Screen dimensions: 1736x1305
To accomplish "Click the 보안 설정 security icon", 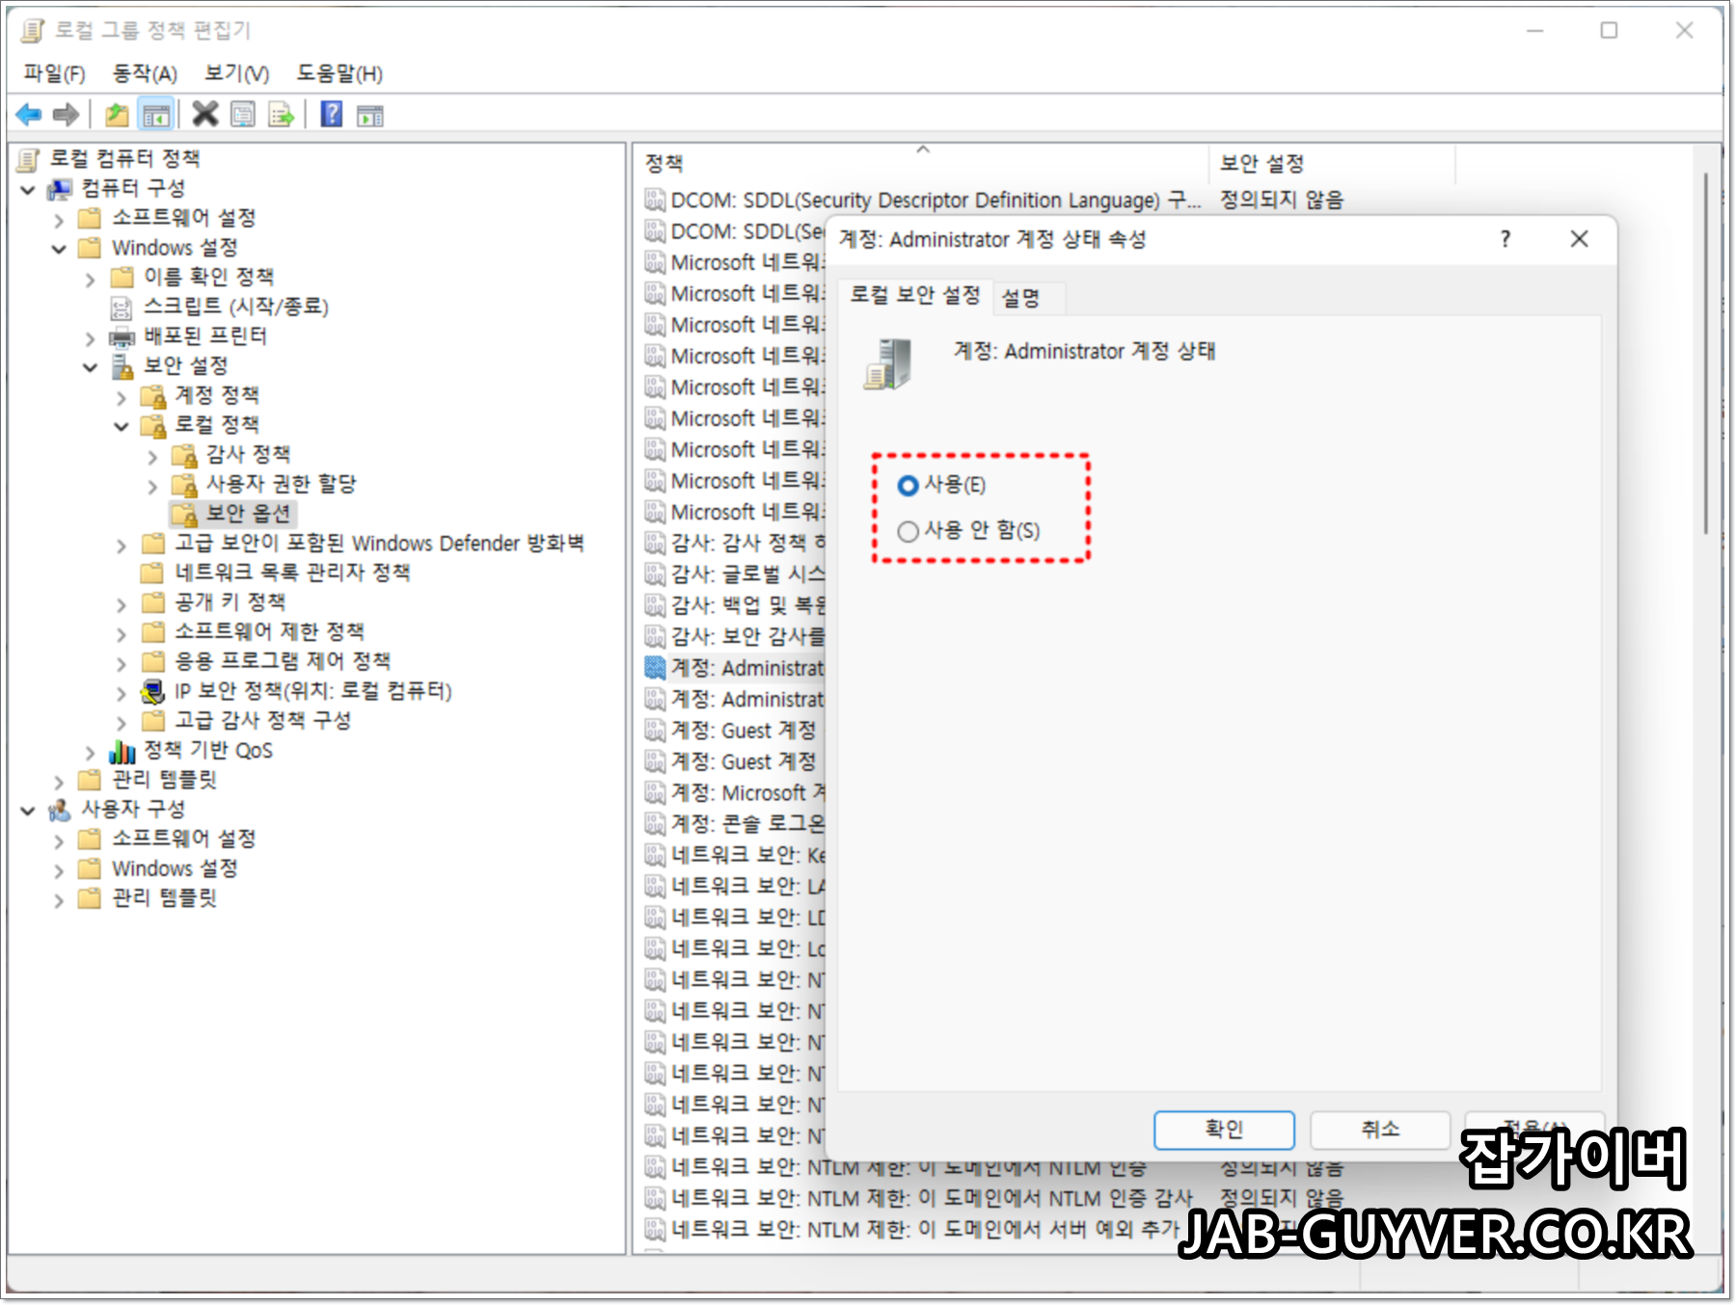I will click(x=122, y=366).
